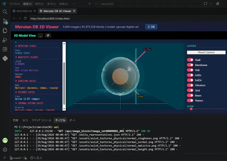Screen dimensions: 227x161
Task: Navigate forward using title bar arrow
Action: coord(95,4)
